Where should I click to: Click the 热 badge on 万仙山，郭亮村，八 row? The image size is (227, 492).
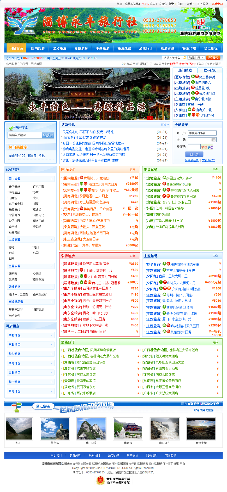[81, 270]
